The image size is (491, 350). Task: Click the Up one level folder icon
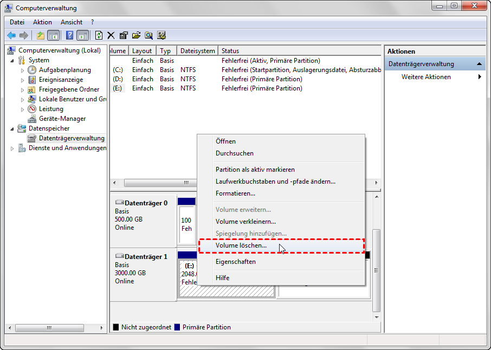click(x=41, y=35)
